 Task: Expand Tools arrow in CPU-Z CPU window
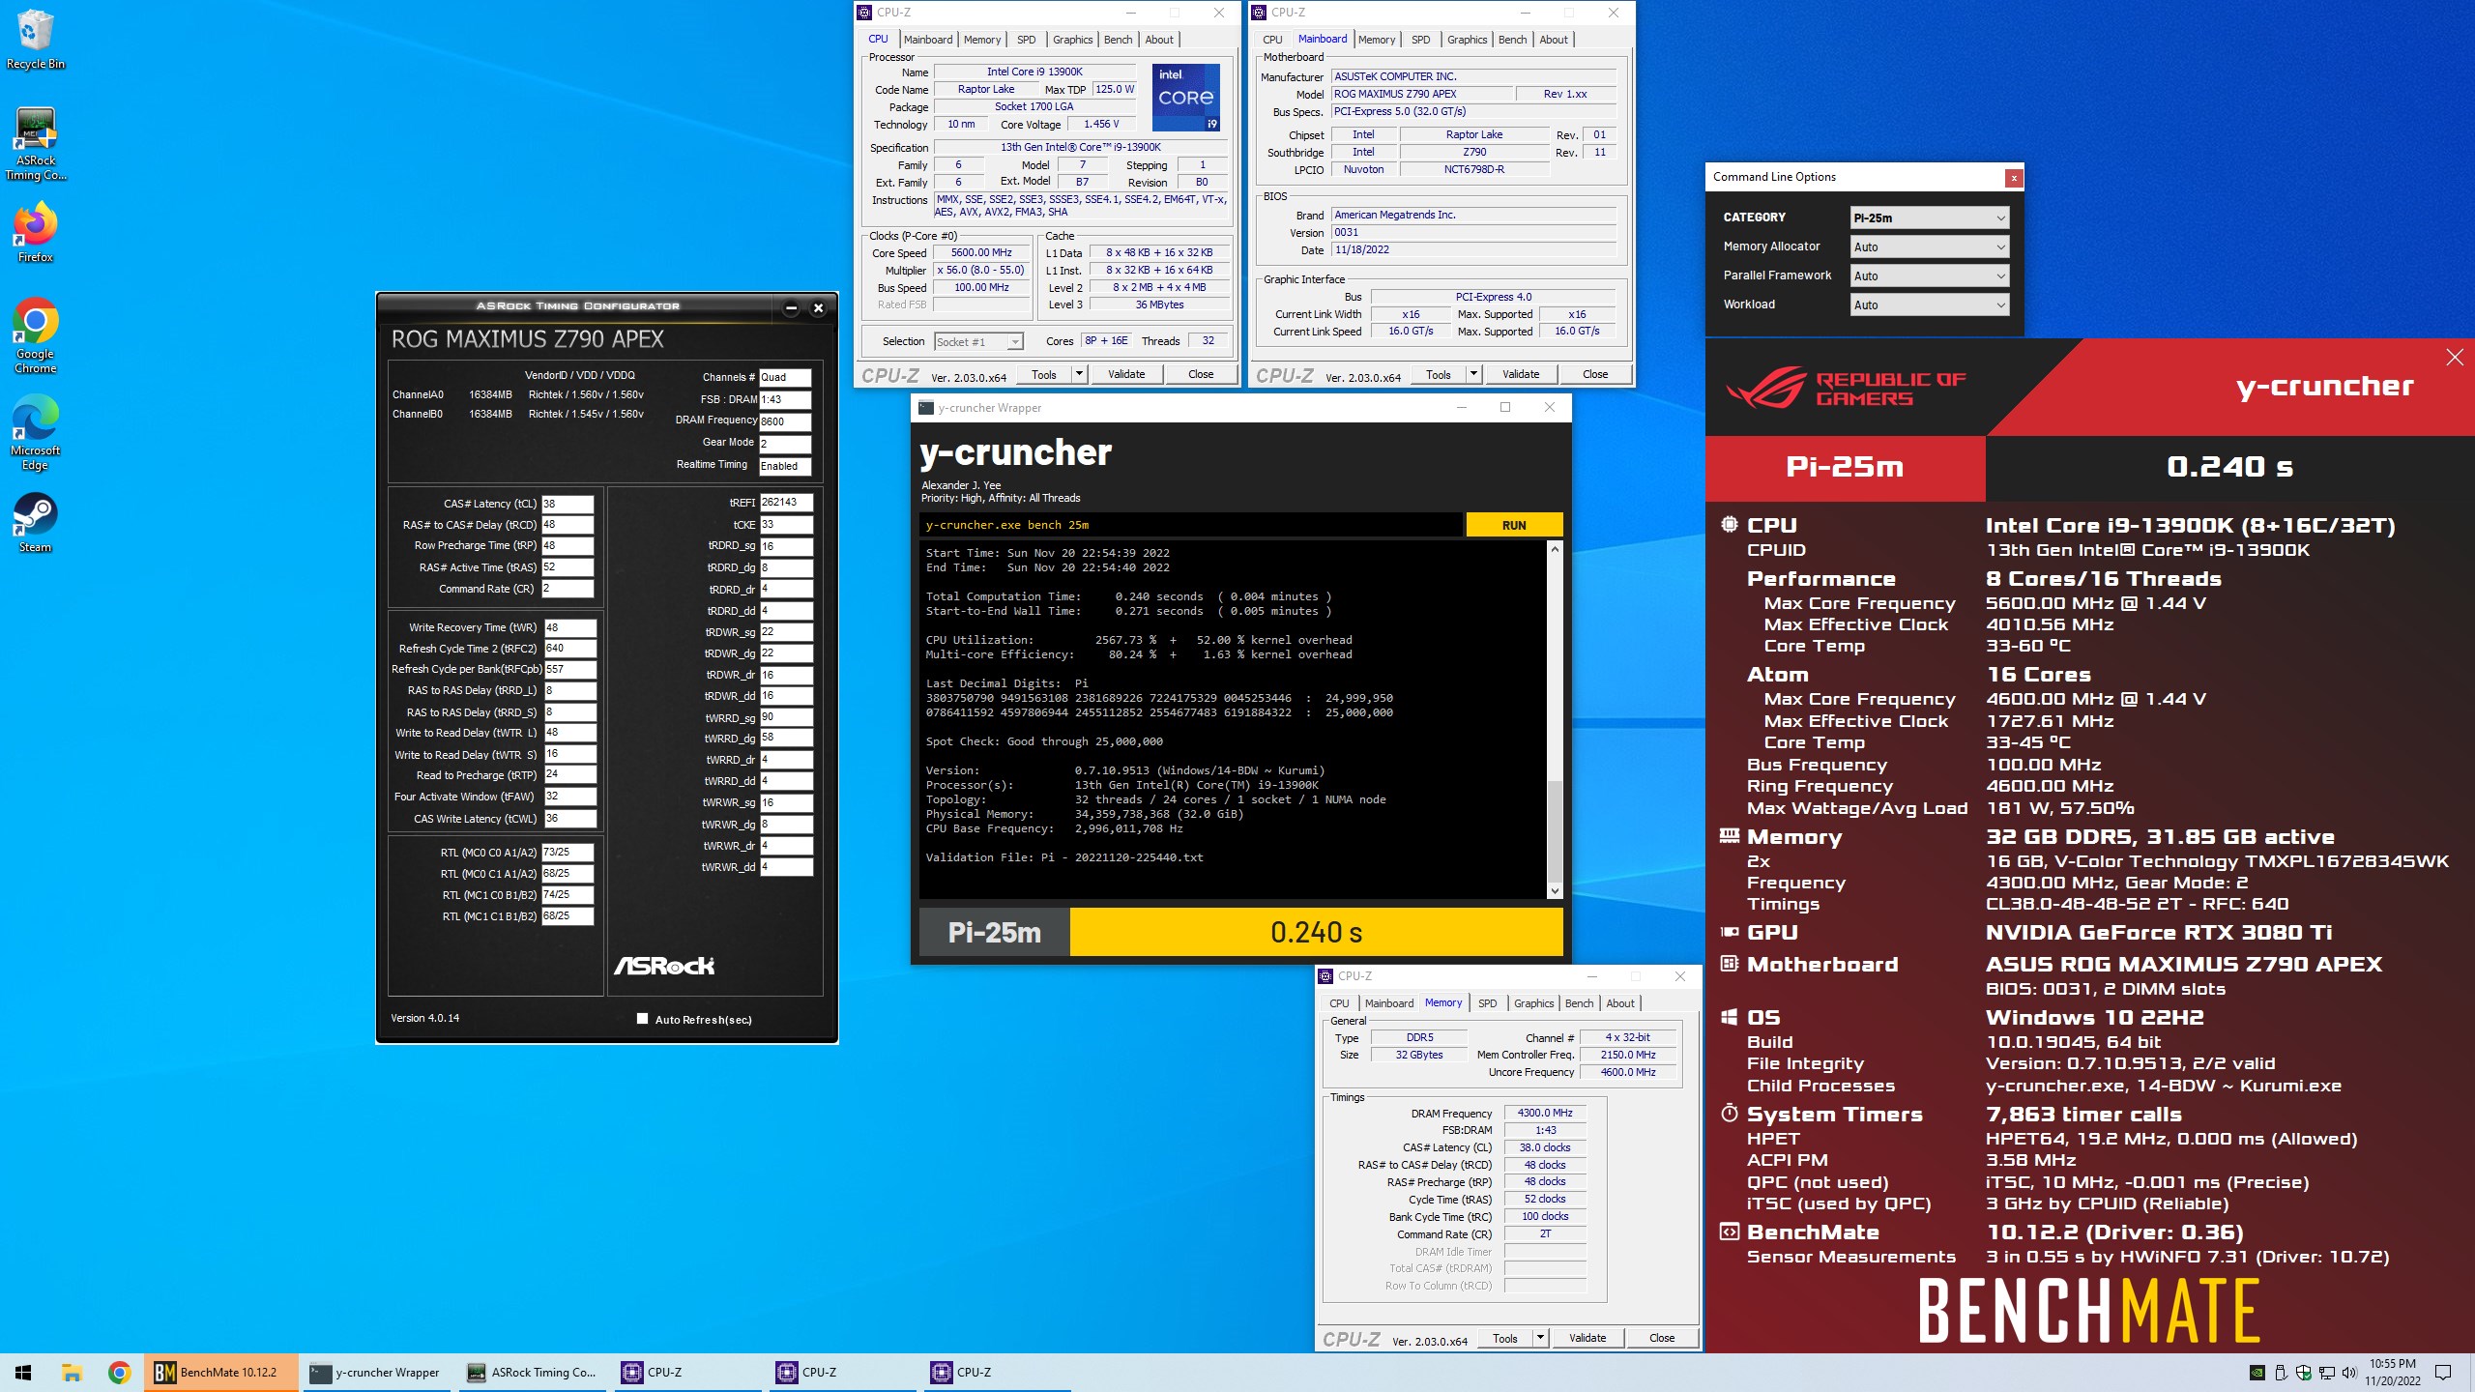[1079, 373]
